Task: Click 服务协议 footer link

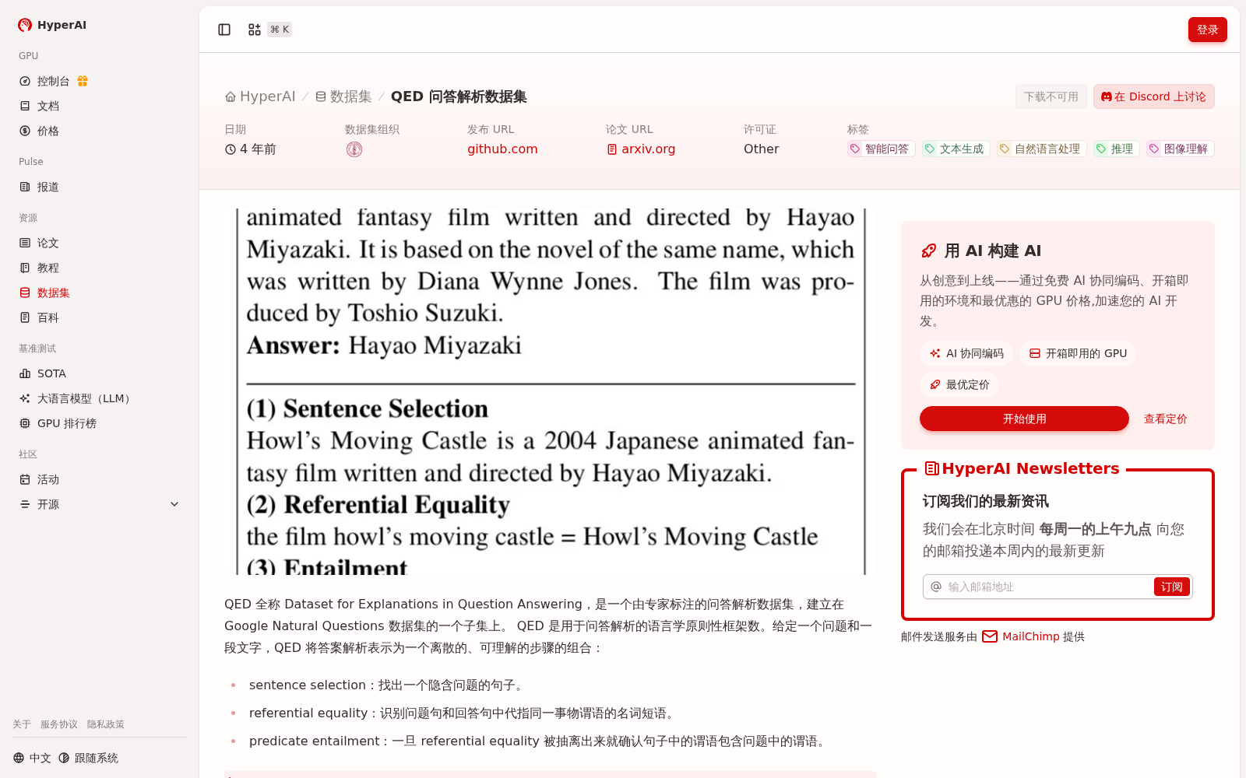Action: point(59,724)
